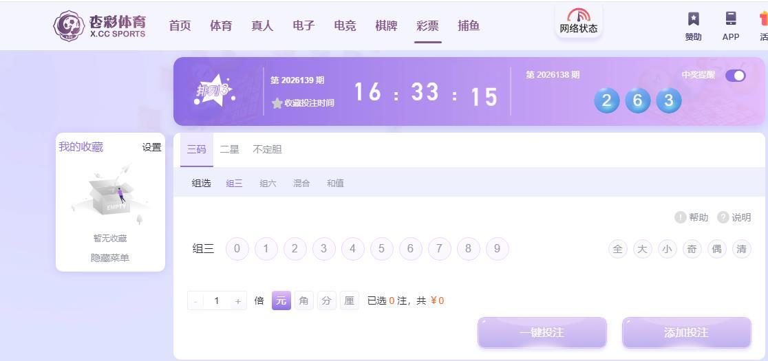Select number ball 3 in 组三 row
This screenshot has width=768, height=361.
pyautogui.click(x=323, y=249)
